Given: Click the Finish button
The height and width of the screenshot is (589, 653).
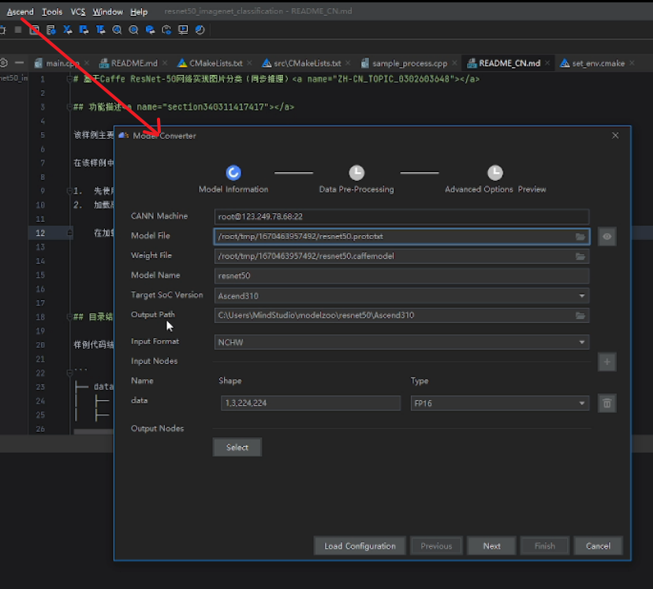Looking at the screenshot, I should [545, 546].
